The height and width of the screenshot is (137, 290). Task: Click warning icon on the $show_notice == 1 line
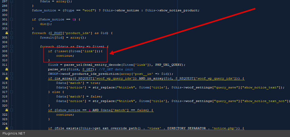coord(7,110)
